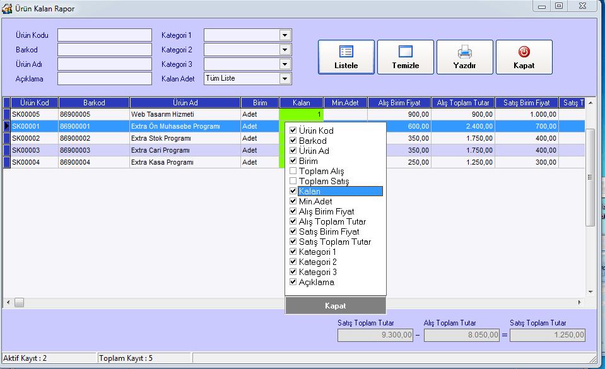This screenshot has height=369, width=605.
Task: Uncheck the Alış Birim Fiyat checkbox
Action: (293, 211)
